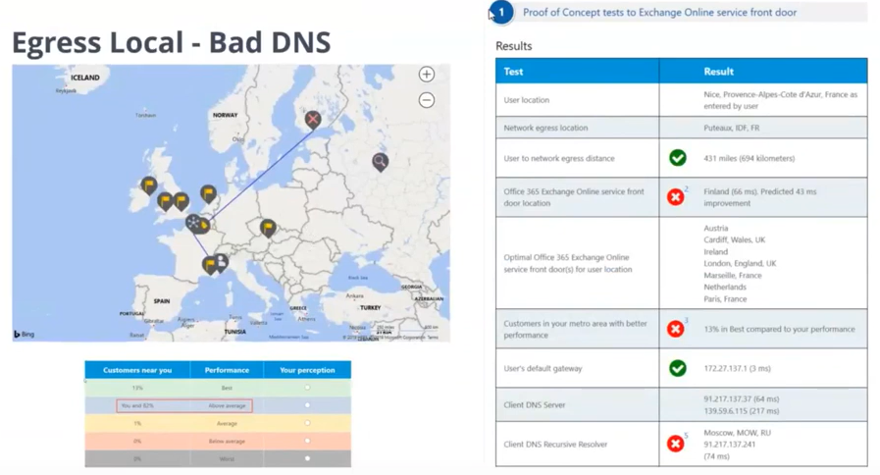
Task: Click Paris, France in the list
Action: point(725,298)
